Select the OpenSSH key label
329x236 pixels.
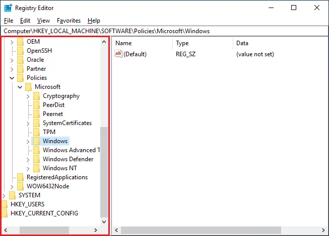39,51
